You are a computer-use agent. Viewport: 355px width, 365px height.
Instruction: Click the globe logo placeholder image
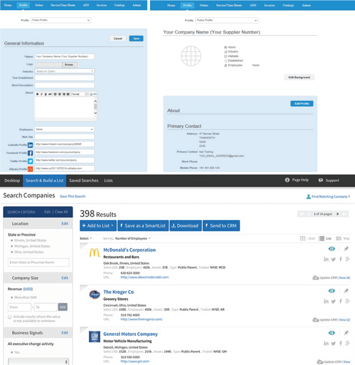pyautogui.click(x=191, y=56)
